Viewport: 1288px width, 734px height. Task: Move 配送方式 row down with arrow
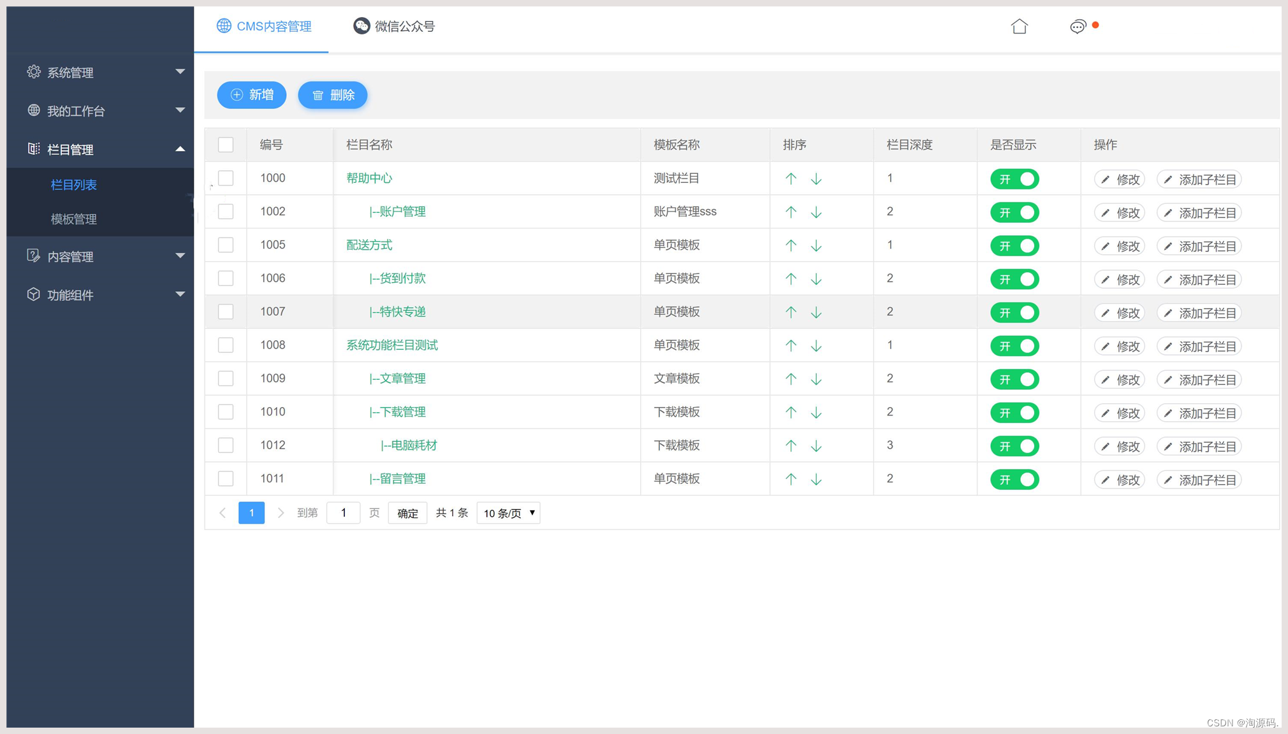pyautogui.click(x=816, y=246)
